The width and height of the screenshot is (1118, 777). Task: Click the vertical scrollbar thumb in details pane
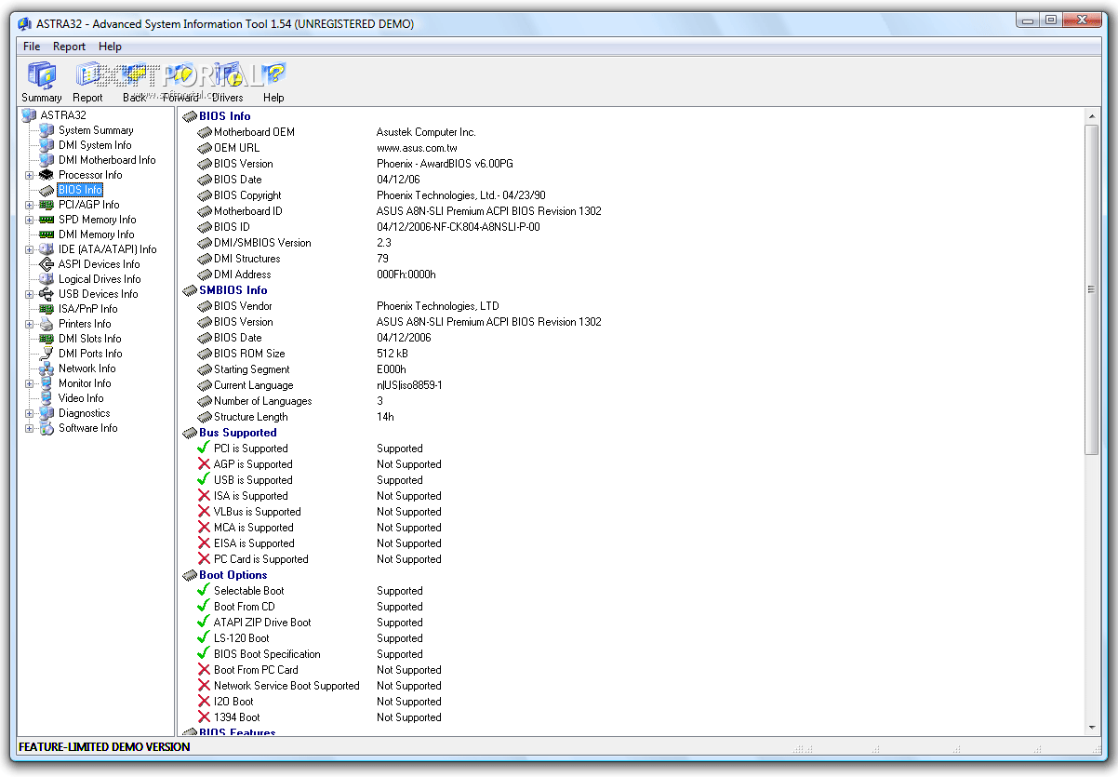tap(1092, 289)
